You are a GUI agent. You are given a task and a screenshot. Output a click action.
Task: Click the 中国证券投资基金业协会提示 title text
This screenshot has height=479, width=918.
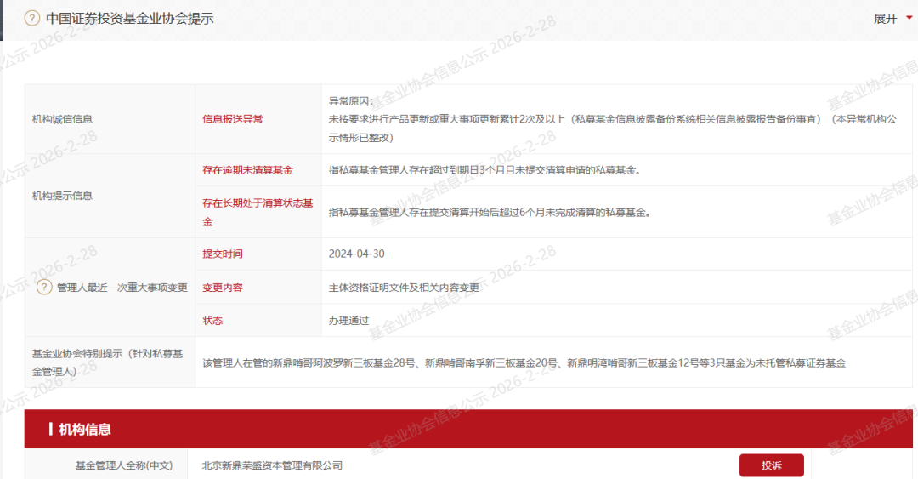pos(129,18)
